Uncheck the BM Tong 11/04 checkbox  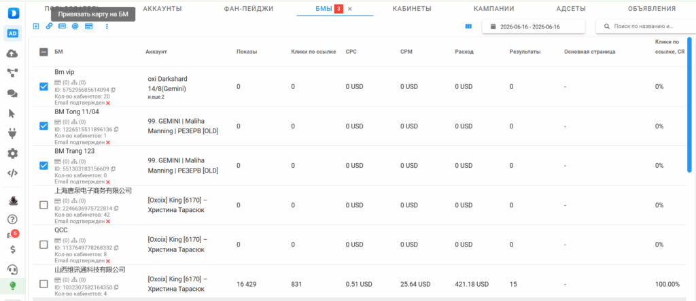[x=43, y=126]
